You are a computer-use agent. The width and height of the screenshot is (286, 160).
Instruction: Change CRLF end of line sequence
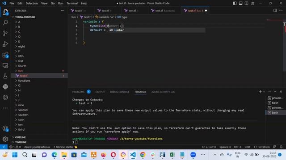coord(248,147)
